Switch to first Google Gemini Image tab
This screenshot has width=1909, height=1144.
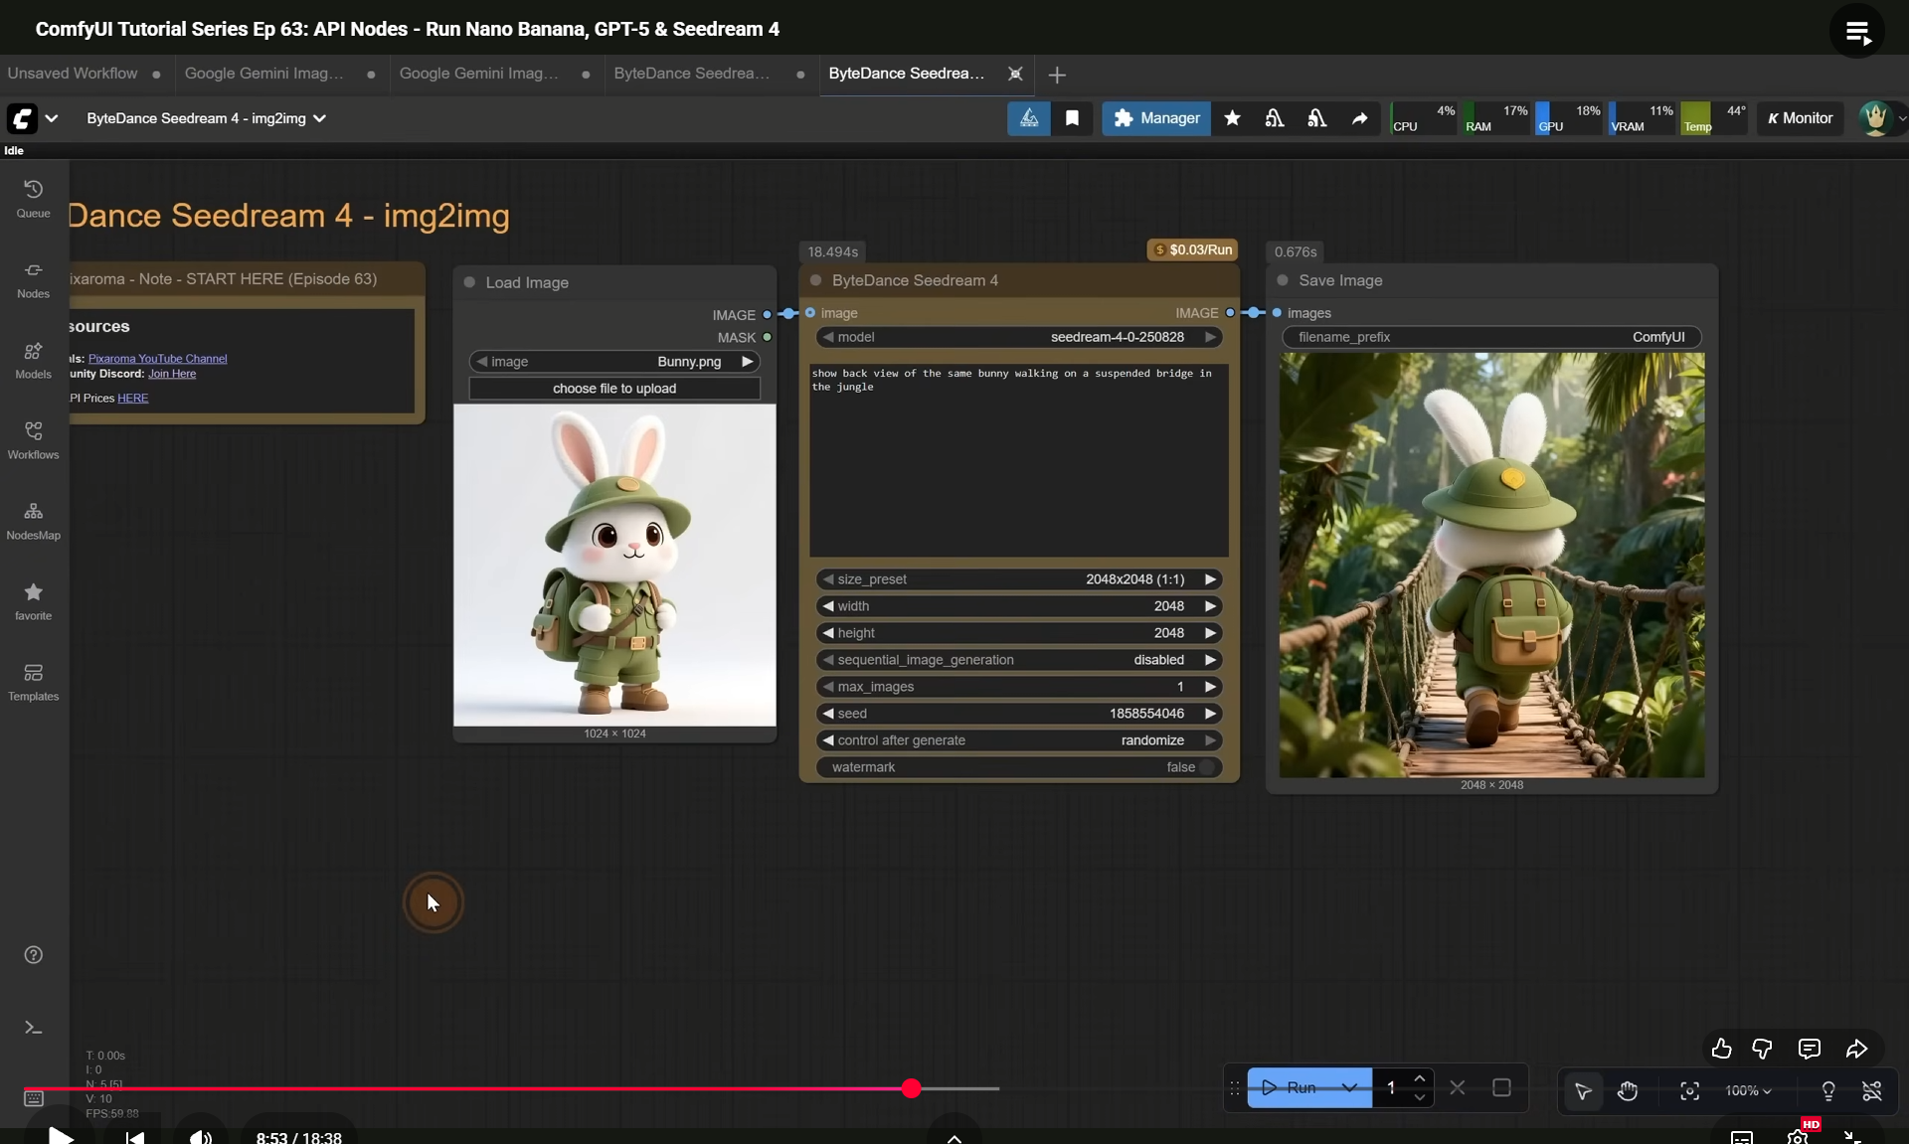click(264, 74)
